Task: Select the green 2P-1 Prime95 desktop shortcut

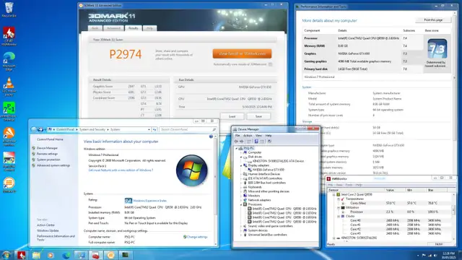Action: click(x=9, y=111)
